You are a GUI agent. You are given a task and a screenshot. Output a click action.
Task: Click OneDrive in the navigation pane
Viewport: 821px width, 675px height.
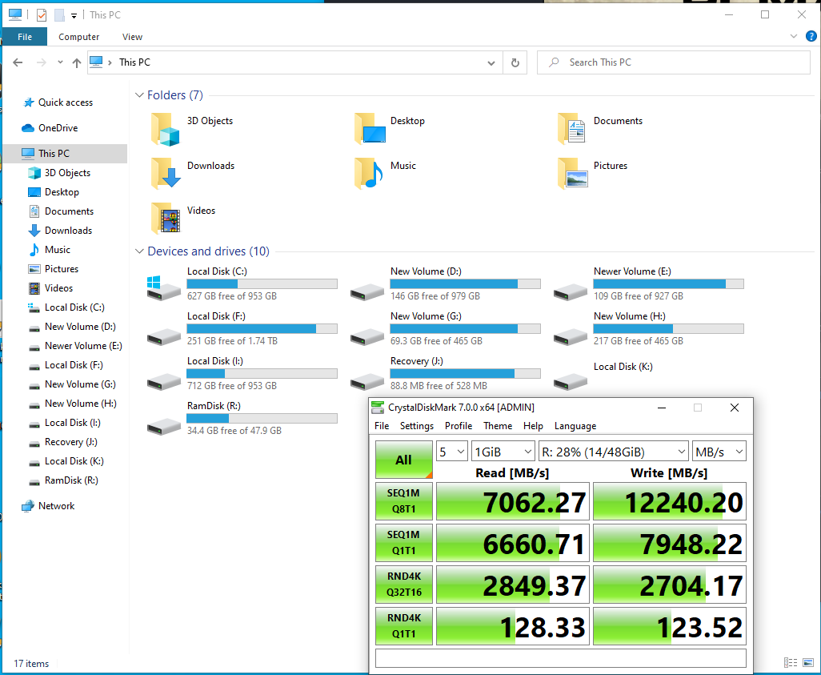pyautogui.click(x=58, y=128)
